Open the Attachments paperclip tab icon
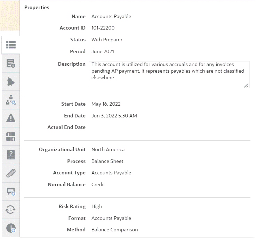This screenshot has width=256, height=239. (11, 173)
